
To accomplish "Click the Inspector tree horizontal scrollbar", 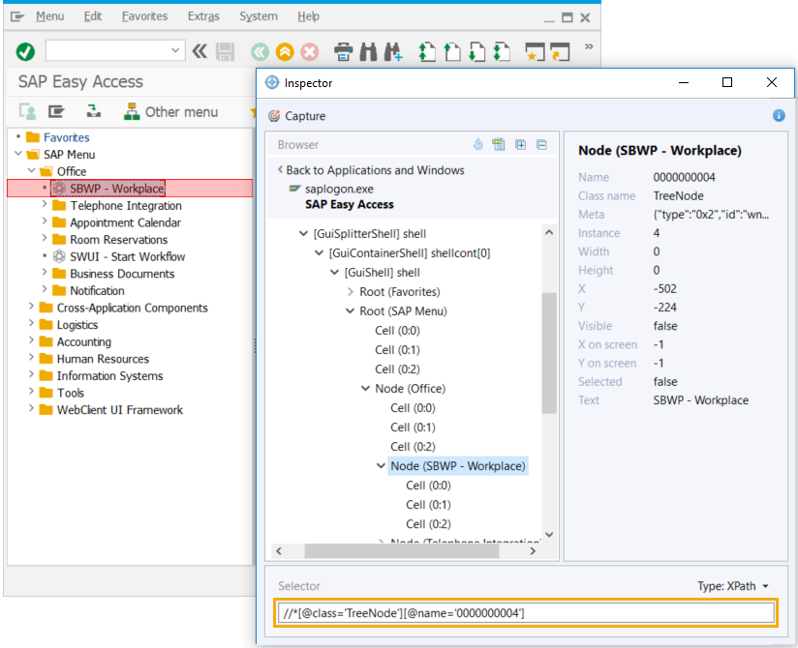I will (x=402, y=551).
